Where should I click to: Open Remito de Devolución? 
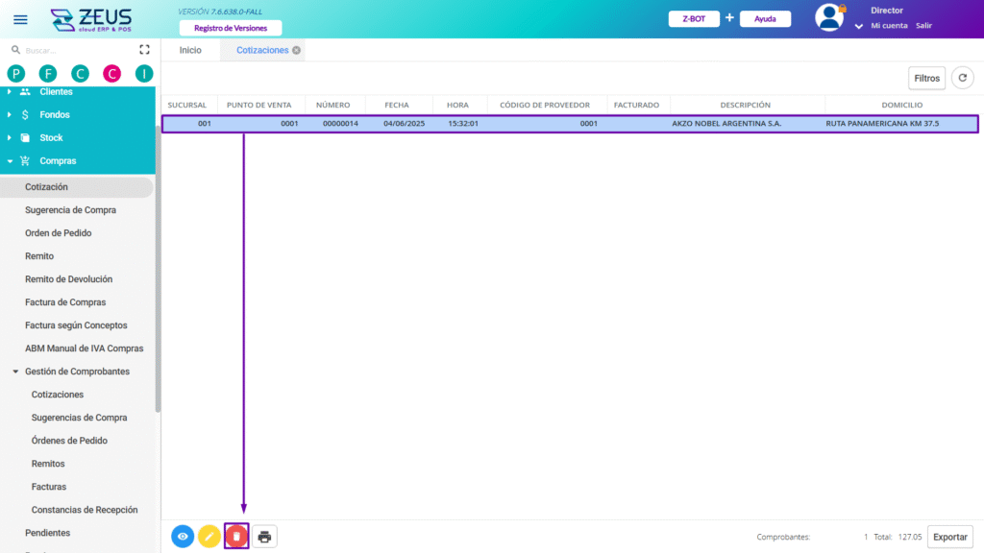tap(69, 279)
